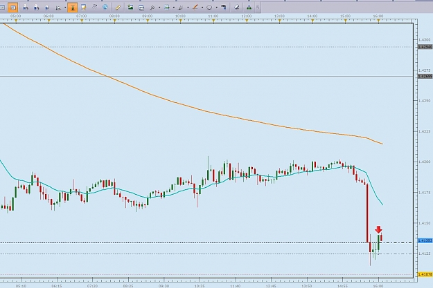Click the note with yellow star icon
This screenshot has height=288, width=433.
[83, 8]
